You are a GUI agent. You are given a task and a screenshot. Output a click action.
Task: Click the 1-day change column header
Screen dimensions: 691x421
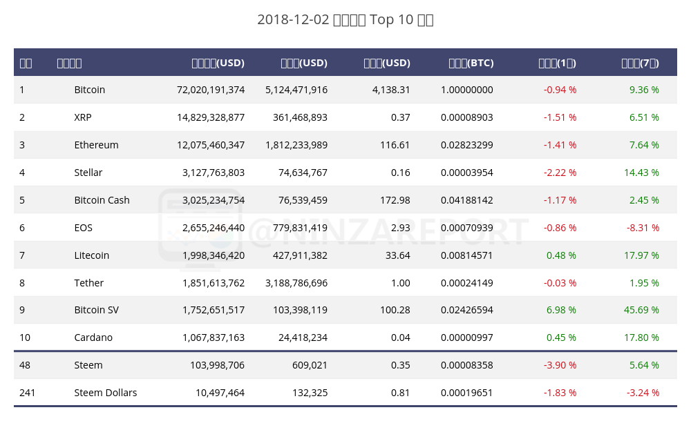click(x=557, y=63)
